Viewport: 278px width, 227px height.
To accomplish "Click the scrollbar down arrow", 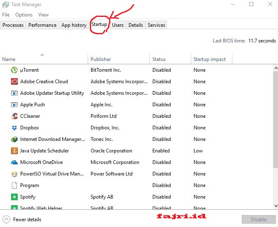I will click(x=276, y=206).
